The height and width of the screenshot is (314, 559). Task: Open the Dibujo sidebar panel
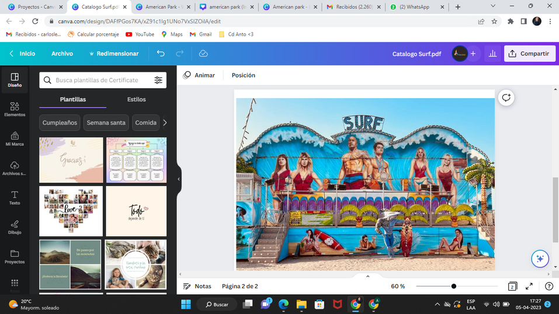tap(15, 227)
